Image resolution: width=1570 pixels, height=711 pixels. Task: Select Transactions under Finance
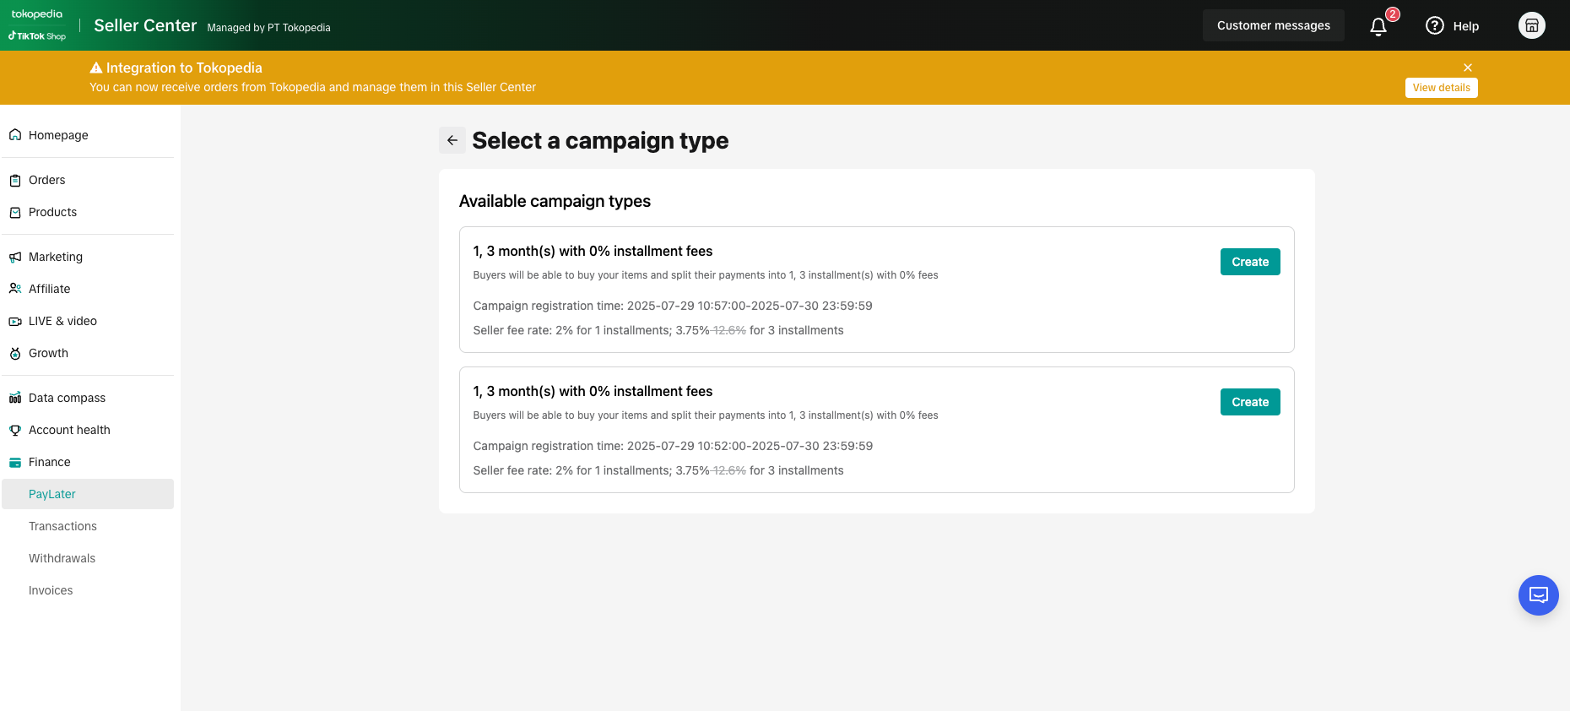pos(62,526)
